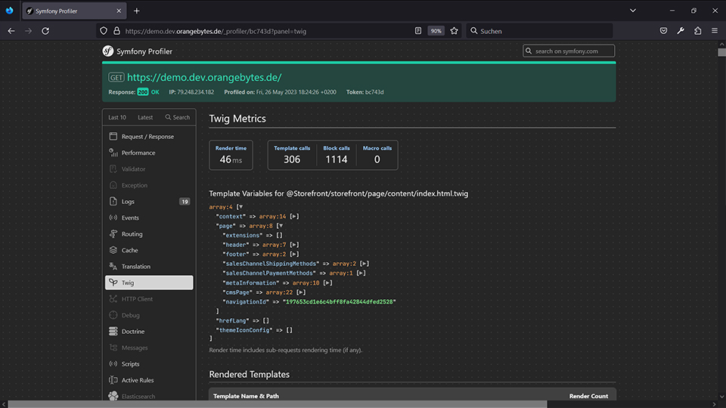Image resolution: width=726 pixels, height=408 pixels.
Task: Toggle the reader view icon in address bar
Action: [x=418, y=31]
